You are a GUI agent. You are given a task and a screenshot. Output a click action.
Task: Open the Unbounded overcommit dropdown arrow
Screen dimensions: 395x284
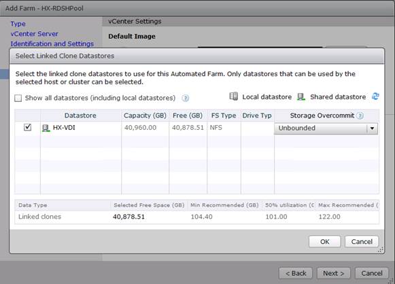tap(372, 128)
